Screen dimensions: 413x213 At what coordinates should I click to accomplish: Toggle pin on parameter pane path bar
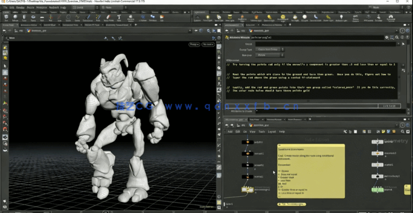point(402,31)
